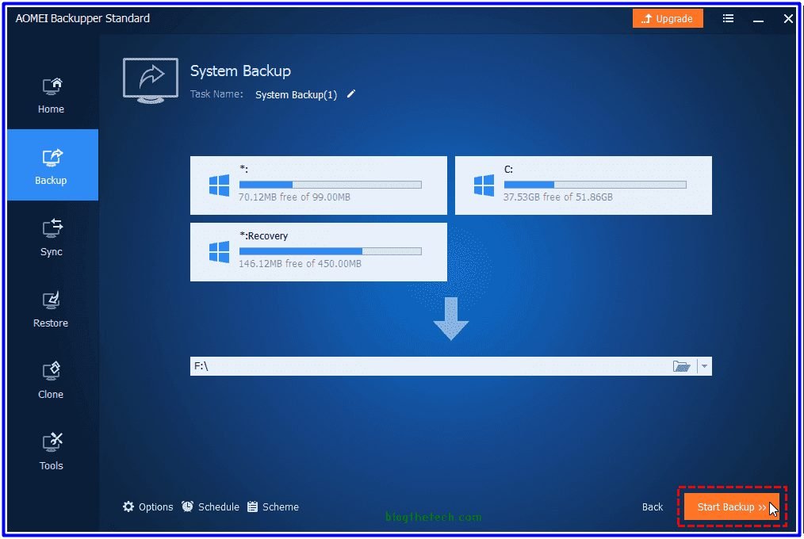The height and width of the screenshot is (539, 804).
Task: Click the F:\ destination path field
Action: click(x=428, y=366)
